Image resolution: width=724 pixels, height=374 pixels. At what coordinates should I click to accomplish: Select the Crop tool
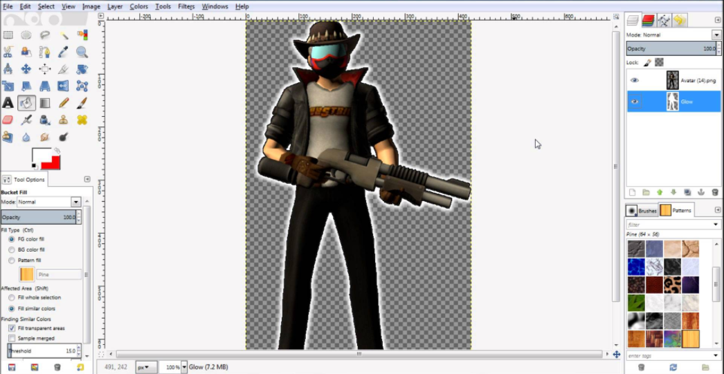click(x=63, y=69)
